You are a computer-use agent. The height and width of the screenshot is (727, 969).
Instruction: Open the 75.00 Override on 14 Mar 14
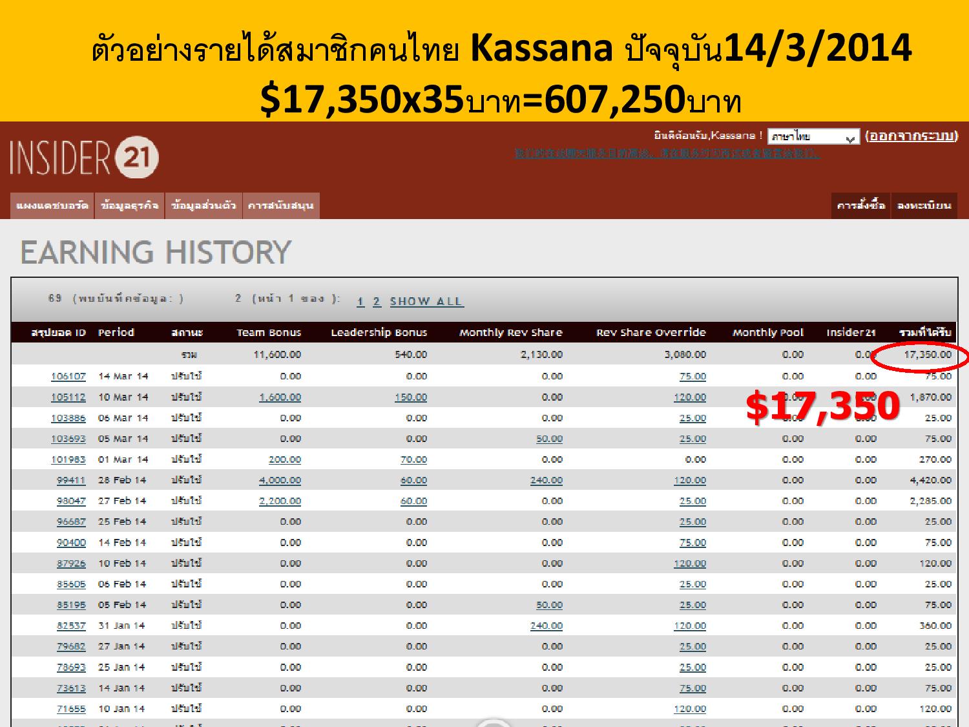pos(693,376)
